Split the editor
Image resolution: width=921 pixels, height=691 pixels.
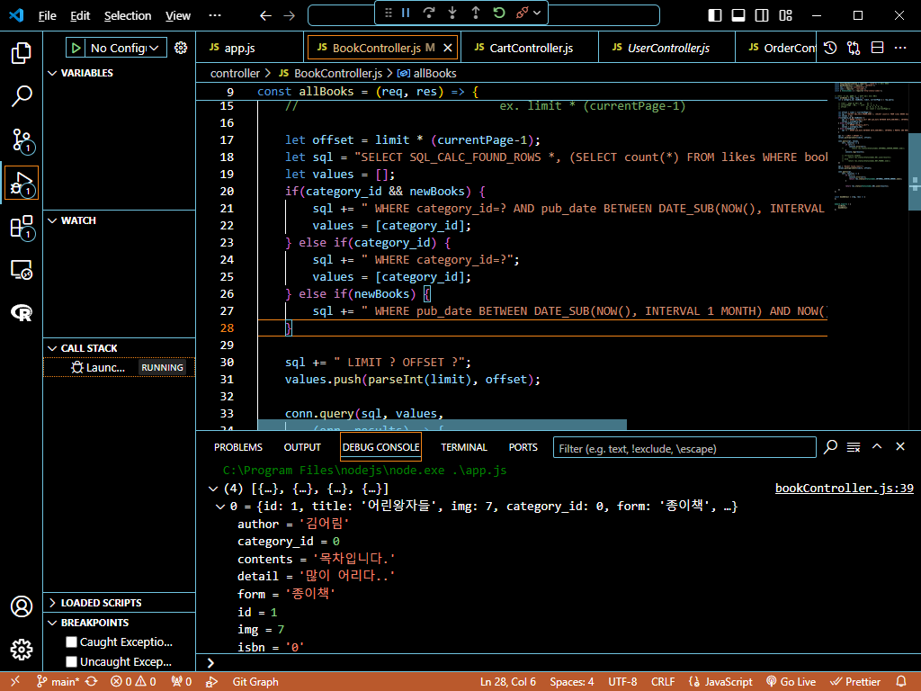click(x=877, y=48)
